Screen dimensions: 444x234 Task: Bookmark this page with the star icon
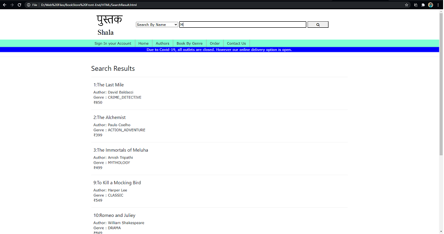[x=407, y=5]
